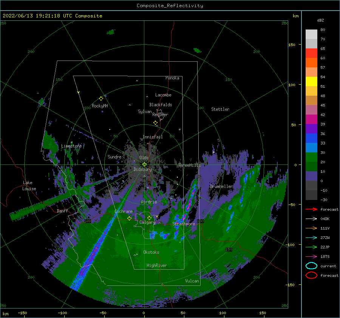The image size is (340, 318).
Task: Click the Vulcan label
Action: [x=192, y=281]
